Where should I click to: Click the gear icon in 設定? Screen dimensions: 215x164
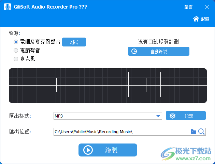172,116
